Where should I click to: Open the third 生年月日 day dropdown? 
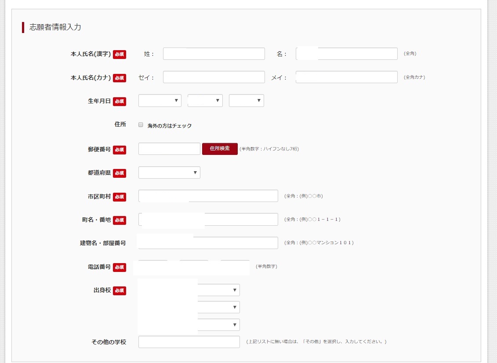pyautogui.click(x=246, y=101)
